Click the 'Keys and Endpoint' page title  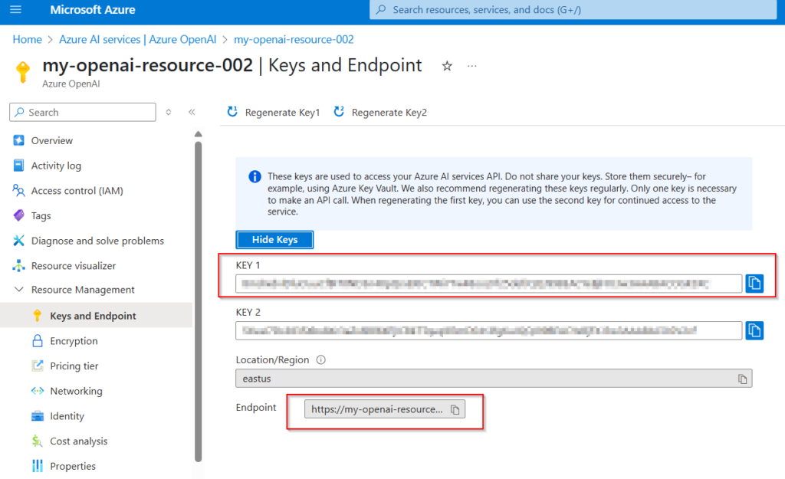tap(345, 66)
